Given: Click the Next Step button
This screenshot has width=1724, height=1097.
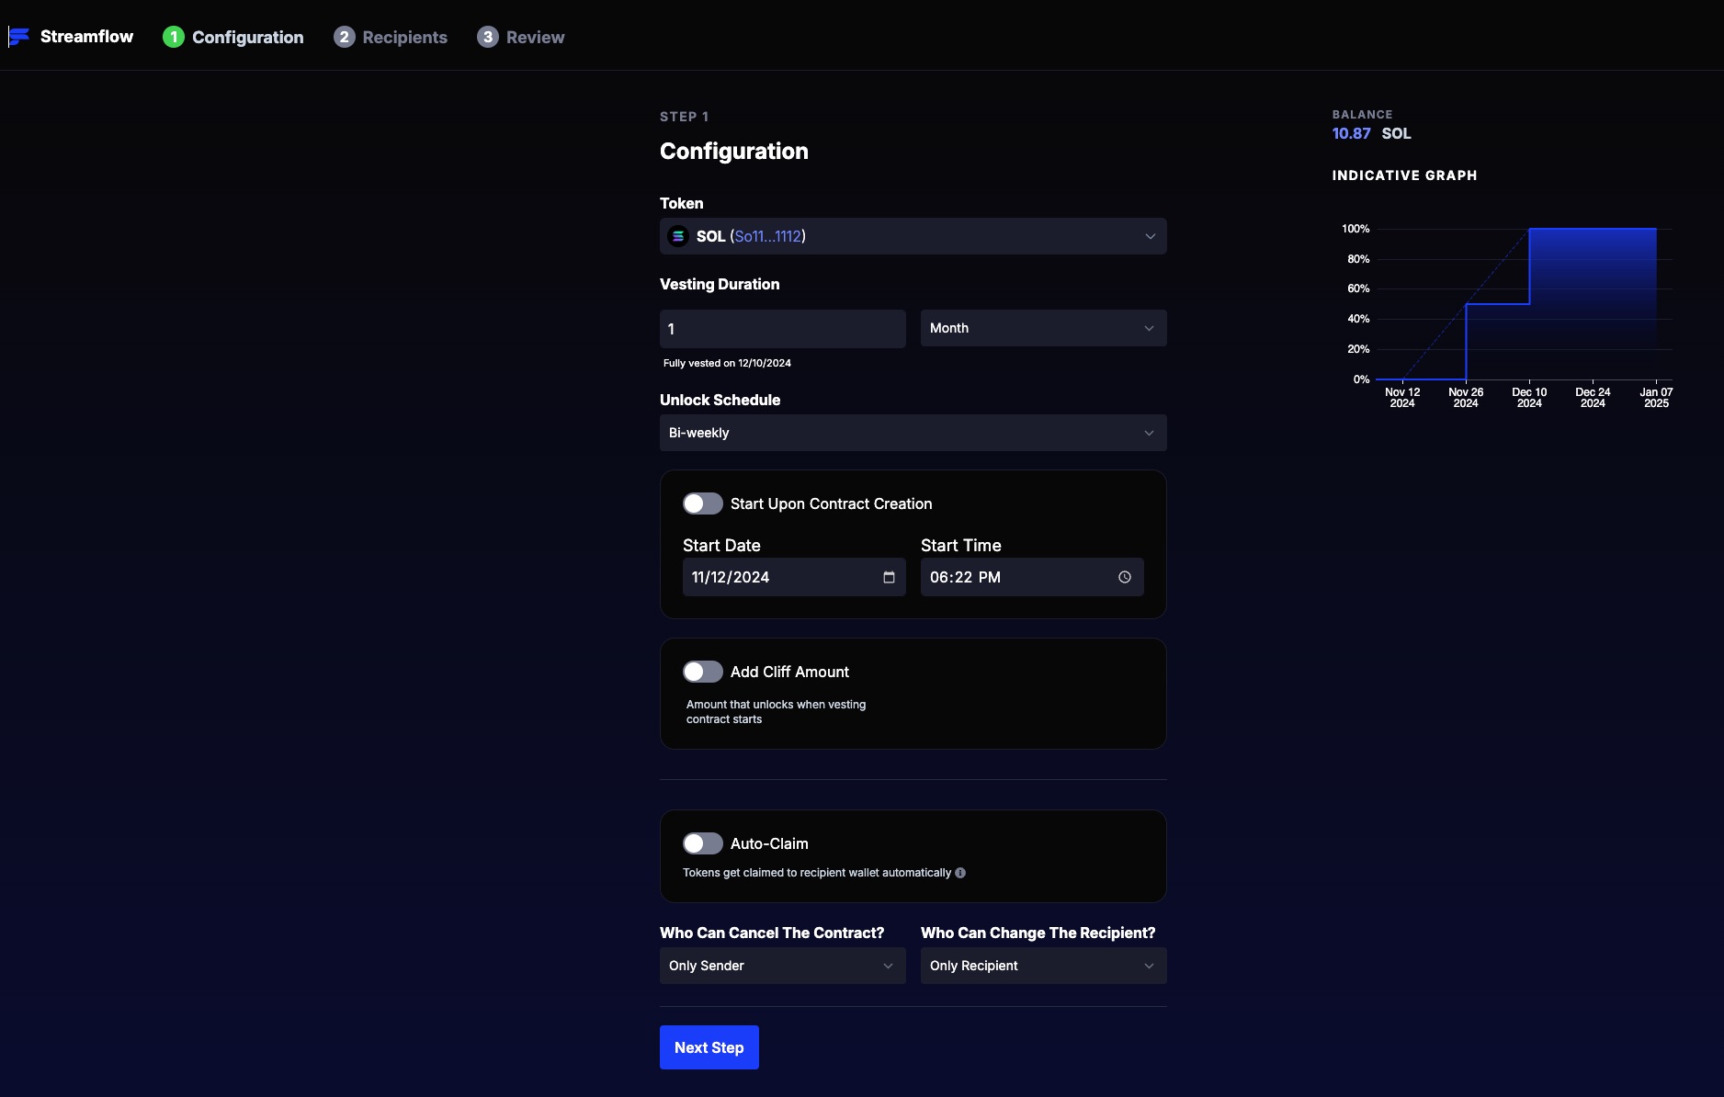Looking at the screenshot, I should click(x=709, y=1047).
